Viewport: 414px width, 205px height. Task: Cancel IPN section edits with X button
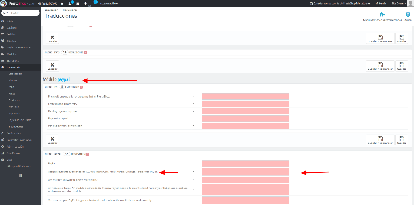pyautogui.click(x=53, y=140)
